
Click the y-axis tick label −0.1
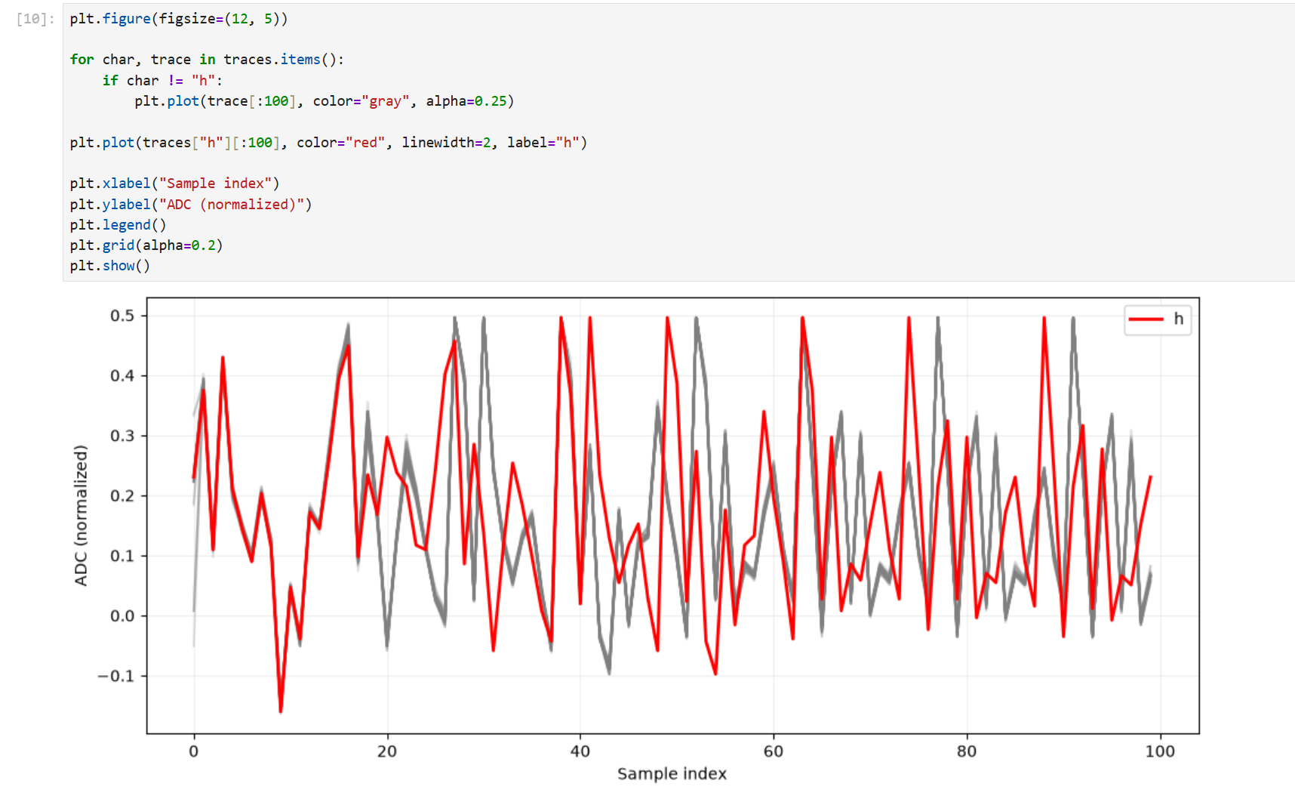click(116, 676)
